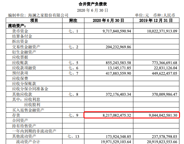The image size is (184, 144).
Task: Select the title 合并资产负债表
Action: 93,4
